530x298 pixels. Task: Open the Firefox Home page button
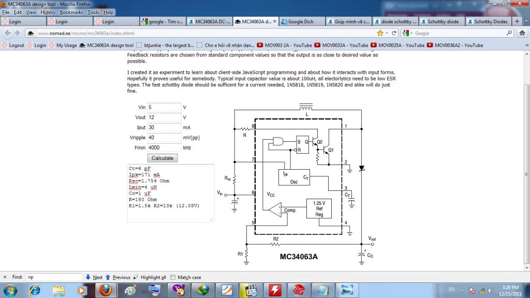tap(522, 33)
